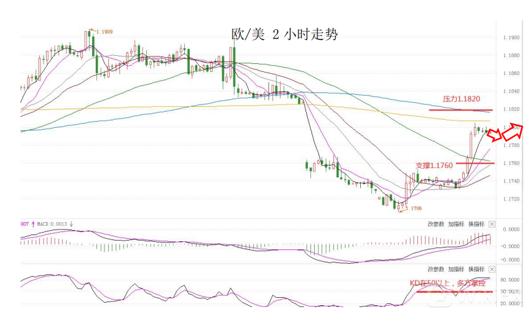Screen dimensions: 530x317
Task: Click 加指标 in the MACD panel
Action: [456, 224]
